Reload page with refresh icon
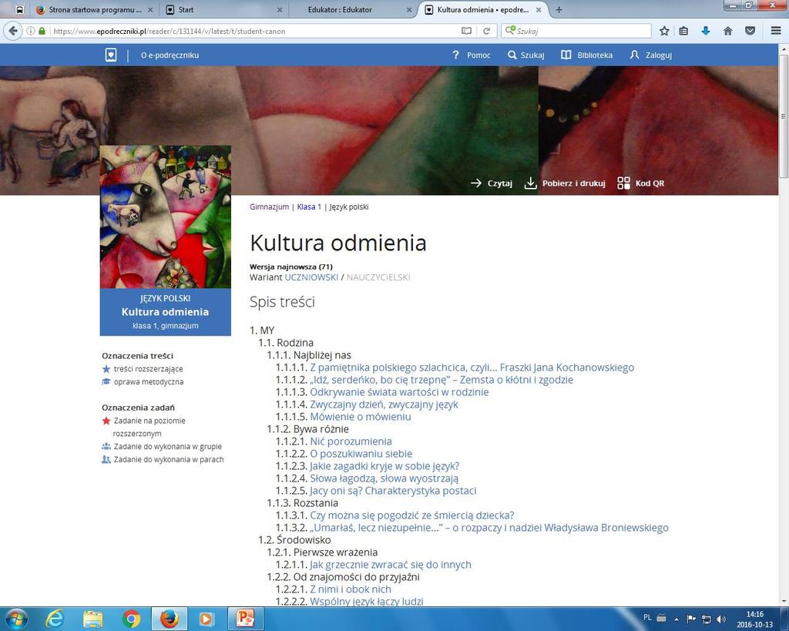 (487, 31)
